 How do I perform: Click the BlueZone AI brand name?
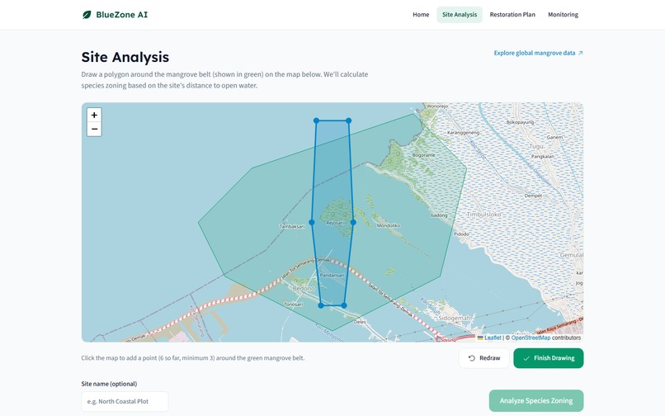coord(122,15)
